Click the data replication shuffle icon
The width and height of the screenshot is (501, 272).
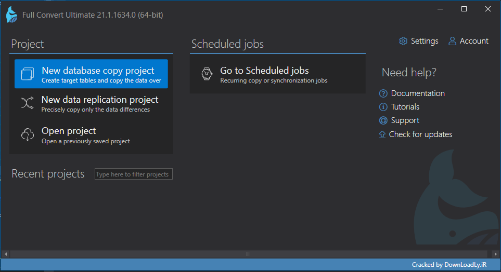tap(28, 103)
